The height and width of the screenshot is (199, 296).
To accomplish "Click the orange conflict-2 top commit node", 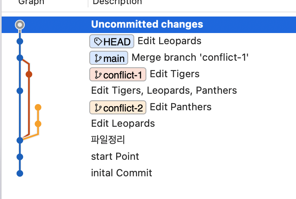I will point(38,107).
